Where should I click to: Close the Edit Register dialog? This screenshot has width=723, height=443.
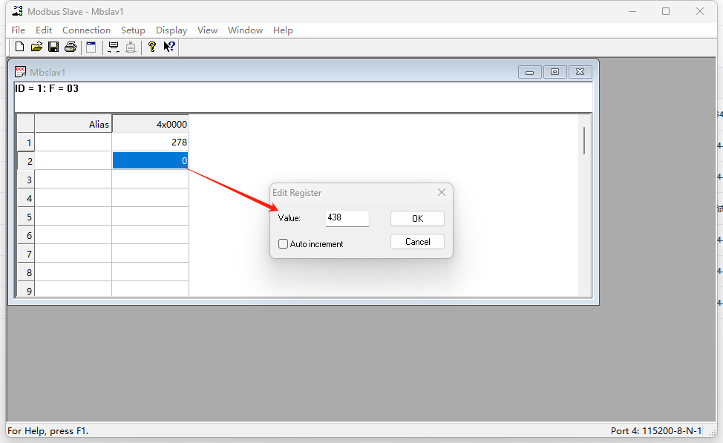coord(442,192)
